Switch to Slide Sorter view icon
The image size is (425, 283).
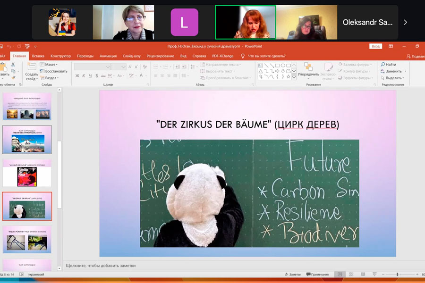[x=351, y=275]
